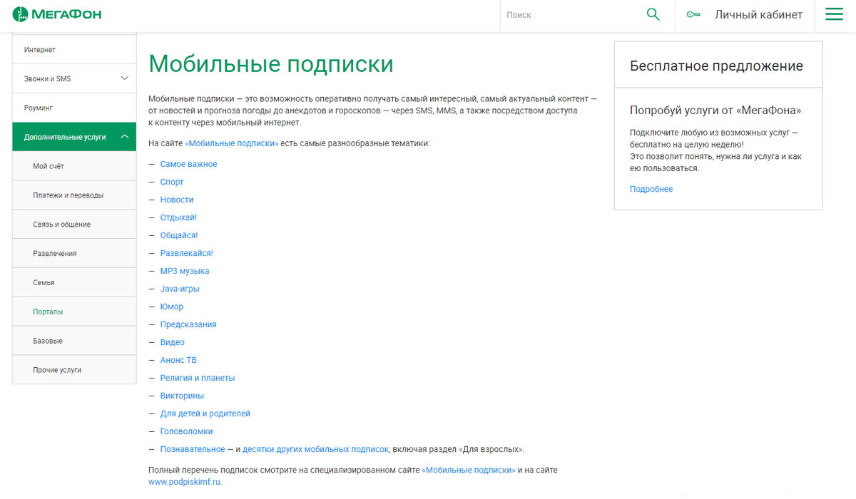Click Попробуй услуги от «МегаФона» subheading
This screenshot has width=856, height=499.
click(715, 110)
